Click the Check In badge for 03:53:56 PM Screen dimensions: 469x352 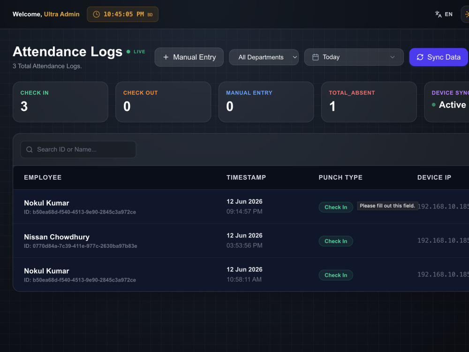coord(336,241)
